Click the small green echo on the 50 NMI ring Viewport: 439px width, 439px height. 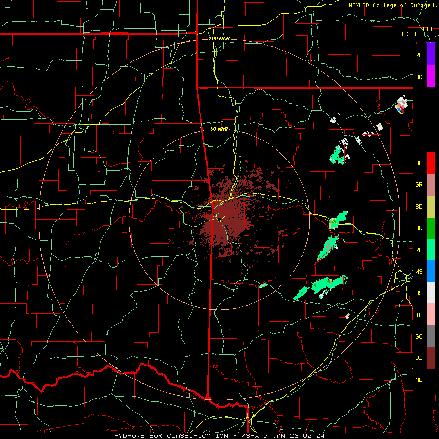click(263, 285)
